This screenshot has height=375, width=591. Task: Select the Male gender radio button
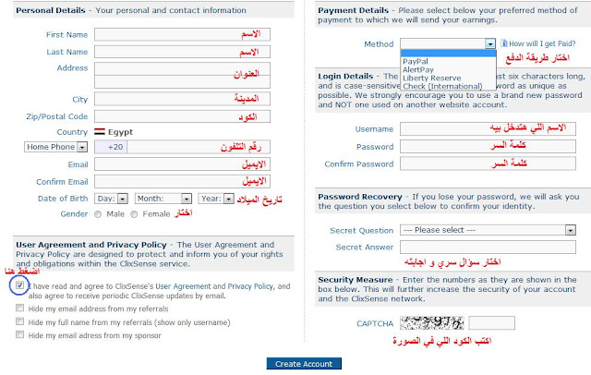tap(99, 213)
